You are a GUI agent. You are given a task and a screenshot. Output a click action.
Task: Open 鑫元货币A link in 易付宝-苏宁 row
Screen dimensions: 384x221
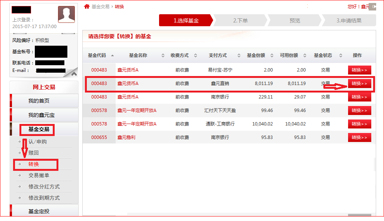click(128, 70)
